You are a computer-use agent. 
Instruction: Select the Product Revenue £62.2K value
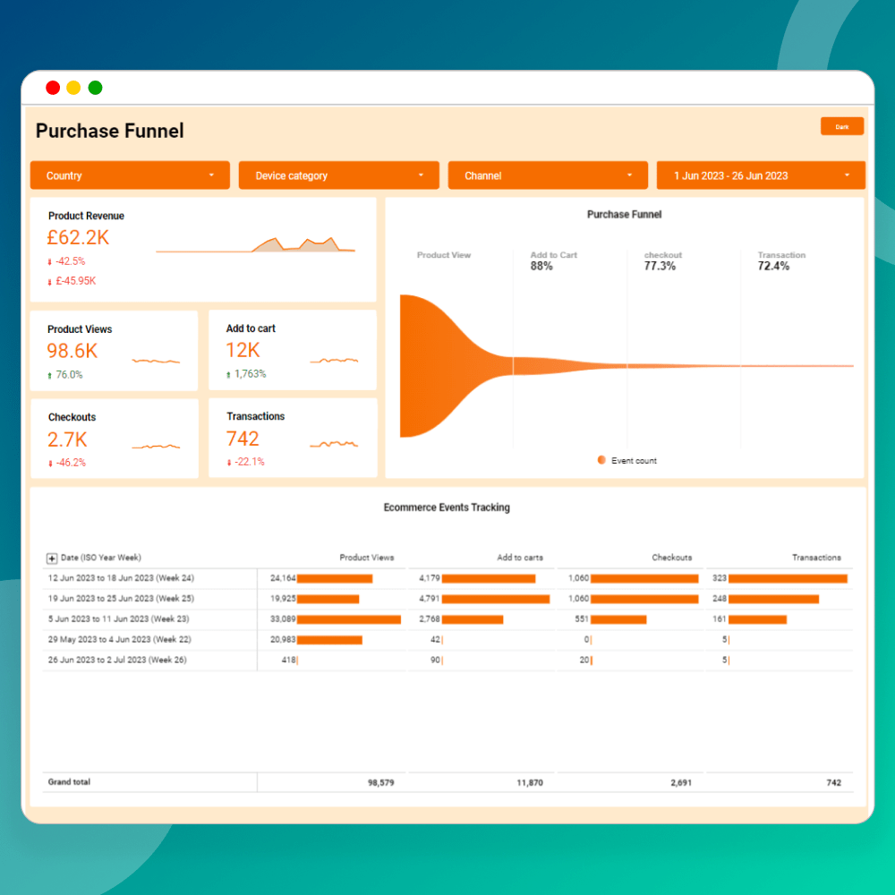(78, 237)
